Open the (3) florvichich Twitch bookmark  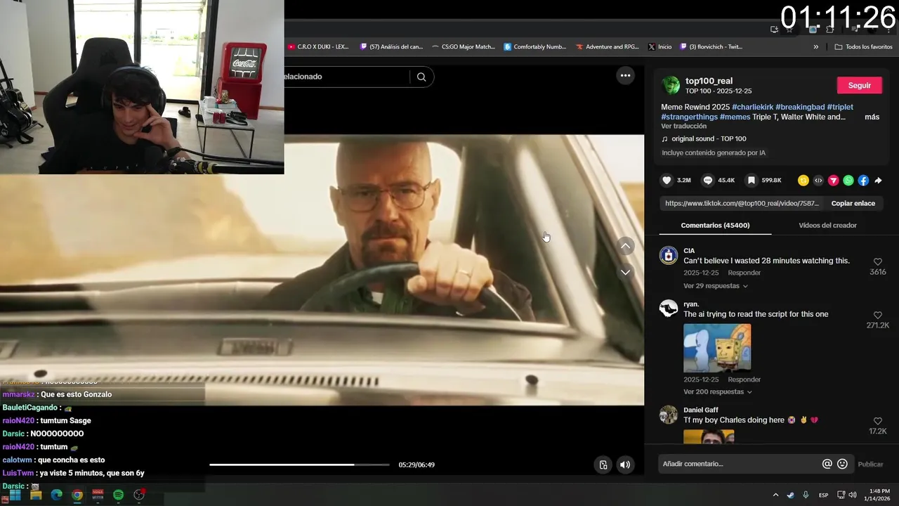(x=711, y=47)
